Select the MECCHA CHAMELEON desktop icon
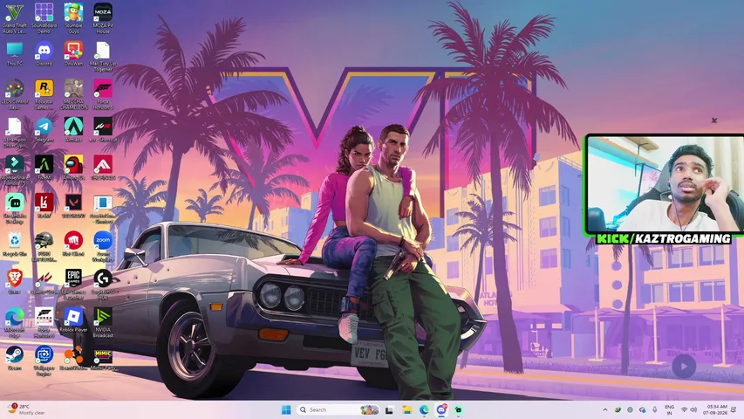The image size is (744, 419). tap(73, 94)
